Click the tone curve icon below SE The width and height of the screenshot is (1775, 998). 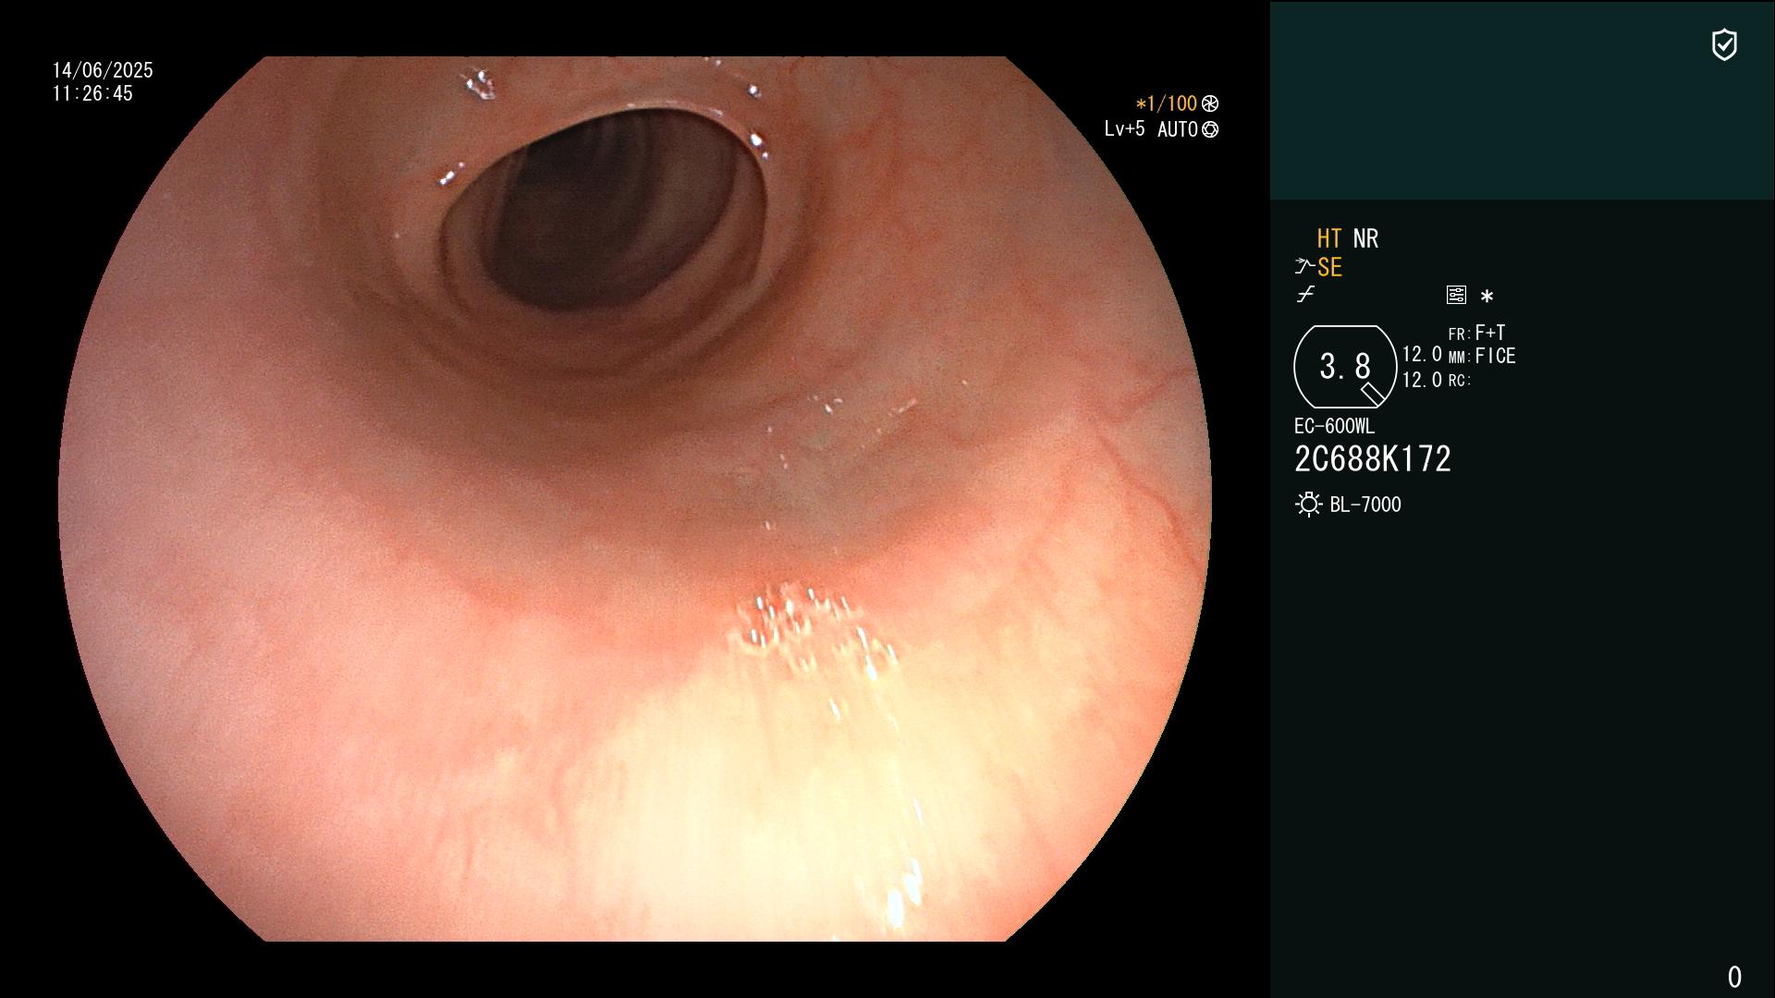click(x=1305, y=295)
